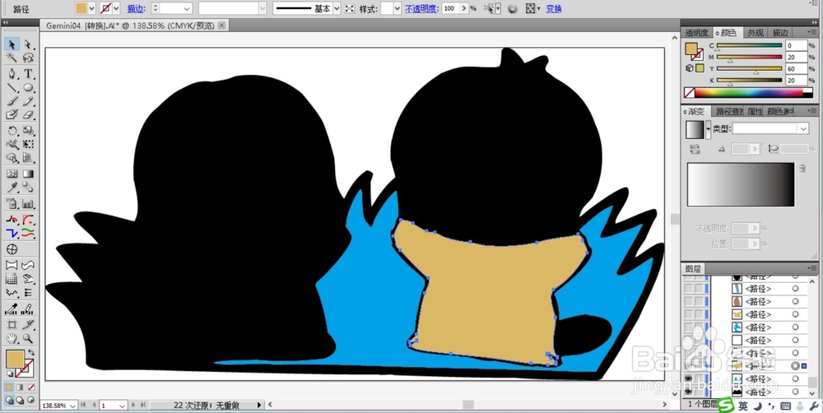Click the 不透明度 link in control bar
This screenshot has width=823, height=413.
[423, 8]
